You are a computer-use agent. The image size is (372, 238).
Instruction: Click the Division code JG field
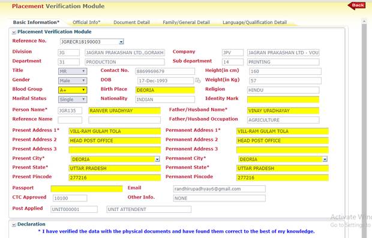(x=69, y=53)
